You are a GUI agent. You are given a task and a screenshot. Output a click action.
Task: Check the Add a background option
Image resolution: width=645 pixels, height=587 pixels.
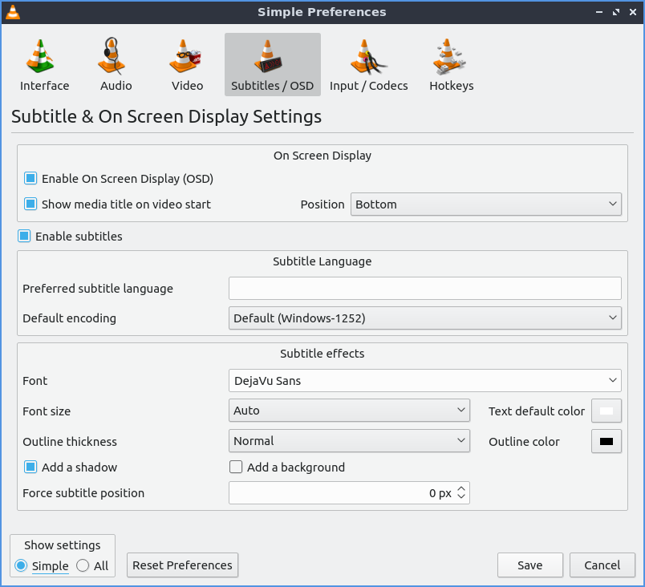coord(236,468)
